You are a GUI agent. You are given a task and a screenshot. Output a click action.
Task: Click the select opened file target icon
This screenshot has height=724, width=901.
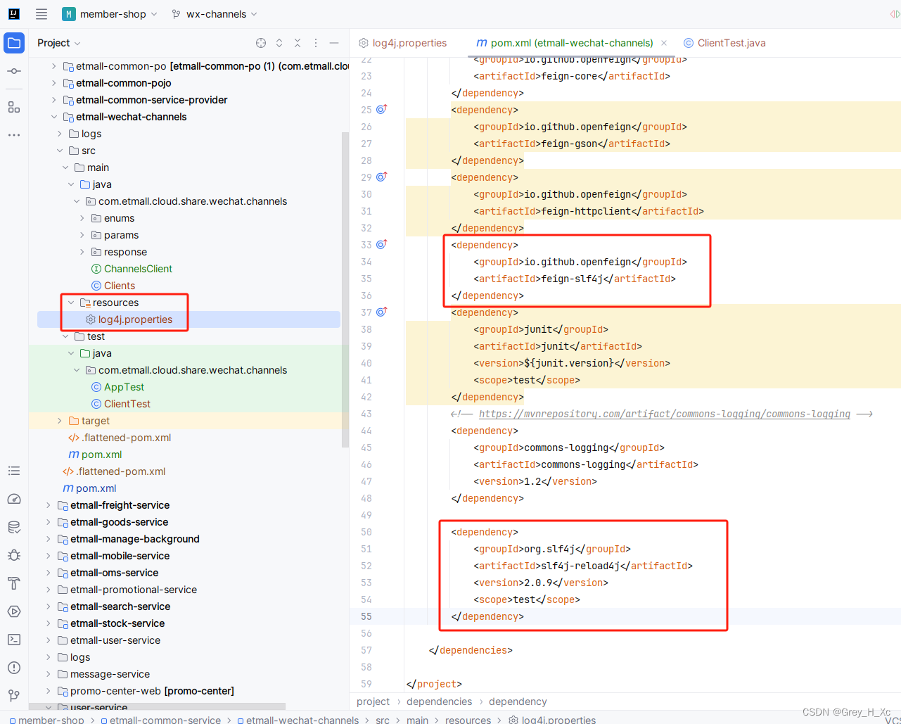tap(261, 43)
